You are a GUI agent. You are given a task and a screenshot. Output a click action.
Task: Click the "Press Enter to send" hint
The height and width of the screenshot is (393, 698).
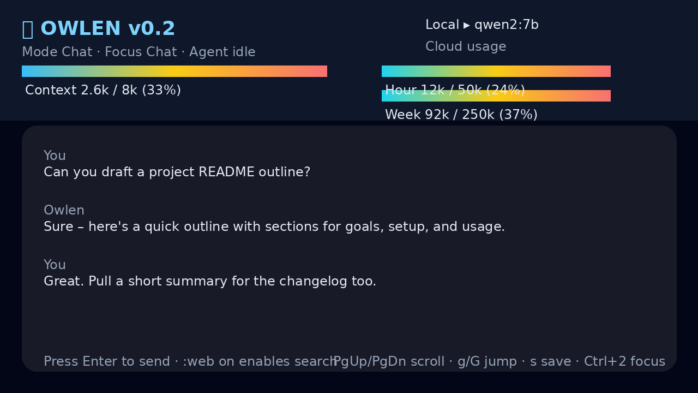pos(107,362)
